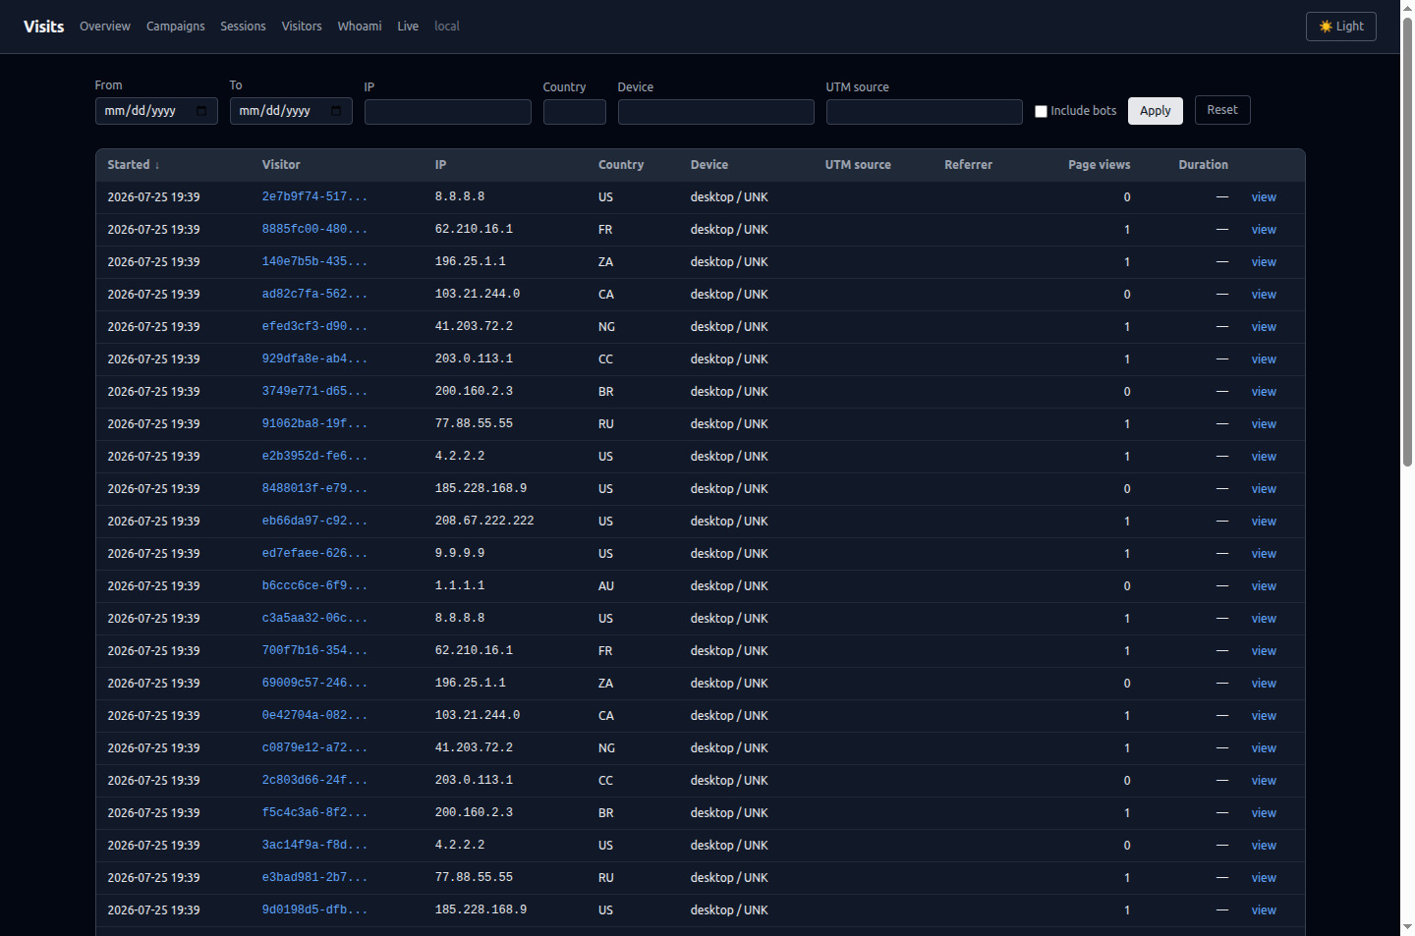Viewport: 1415px width, 936px height.
Task: Open the Overview tab
Action: (105, 27)
